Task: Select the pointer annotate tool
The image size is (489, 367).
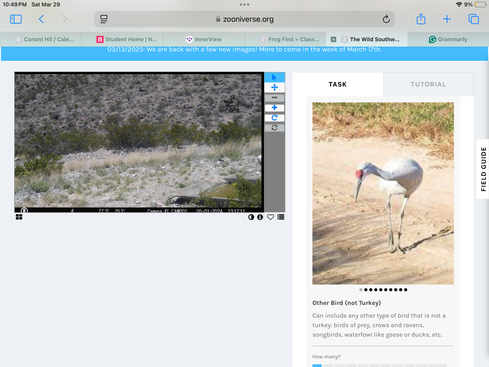Action: (274, 77)
